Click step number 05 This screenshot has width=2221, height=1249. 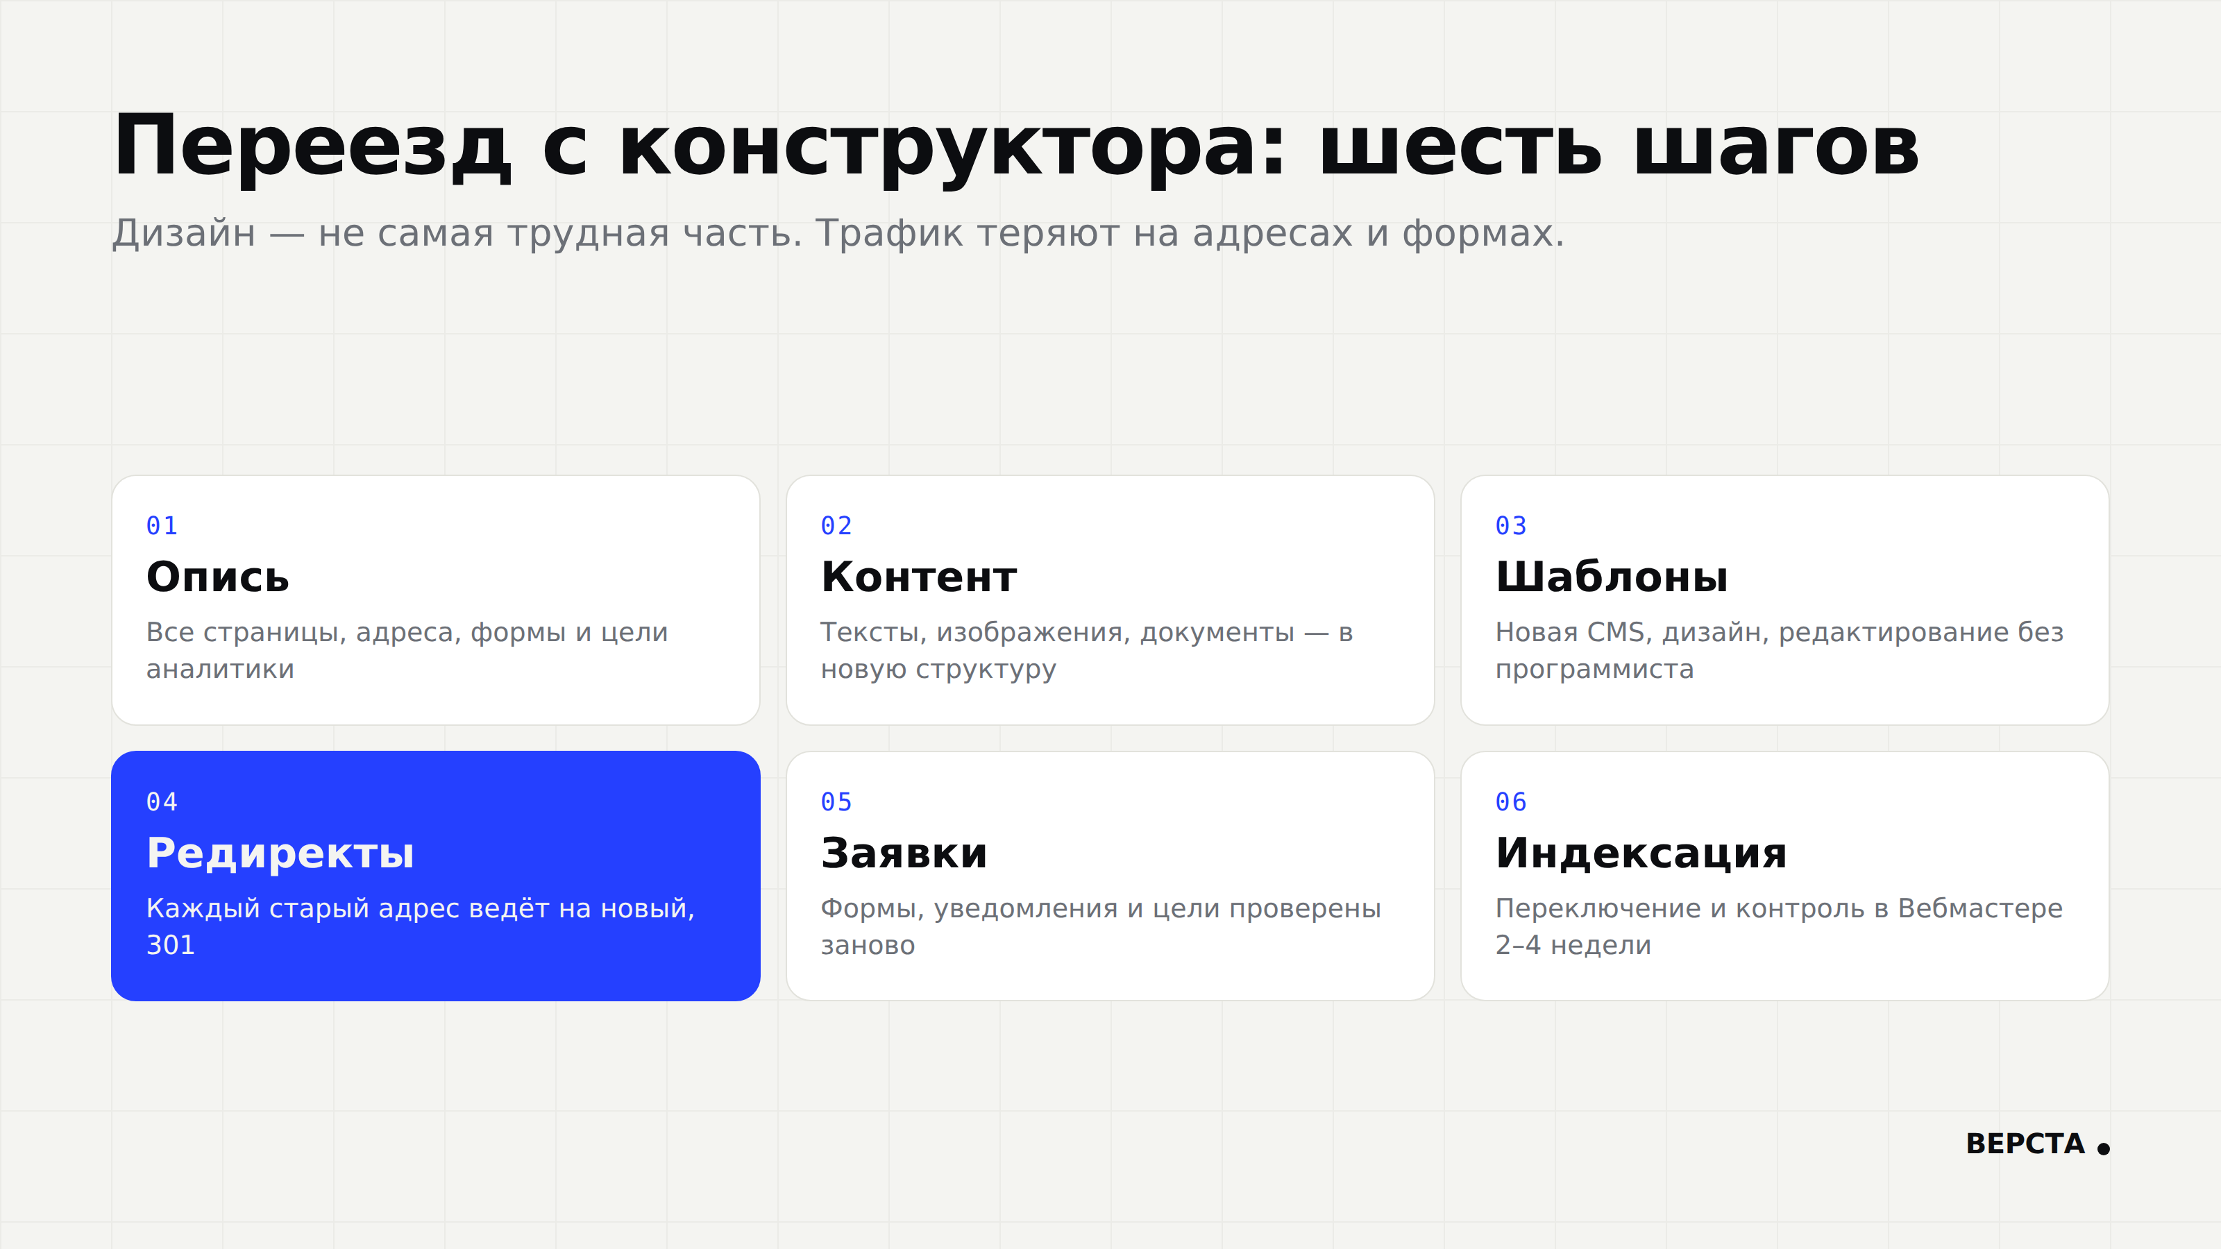[836, 801]
